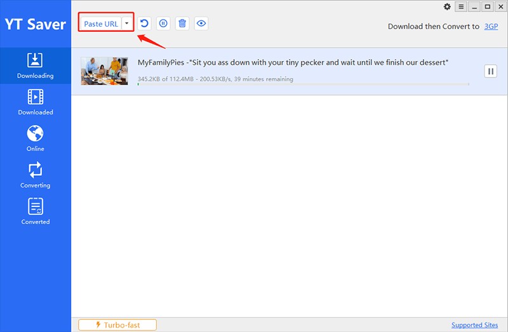This screenshot has width=508, height=332.
Task: Click the YT Saver logo
Action: (x=36, y=24)
